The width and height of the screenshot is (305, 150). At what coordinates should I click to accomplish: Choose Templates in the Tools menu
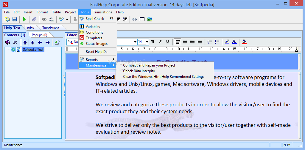[98, 38]
